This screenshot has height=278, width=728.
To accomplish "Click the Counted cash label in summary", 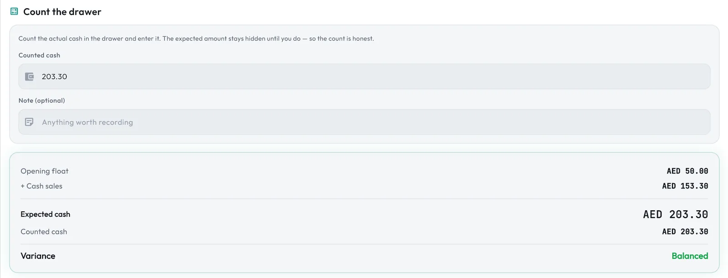I will pos(44,231).
